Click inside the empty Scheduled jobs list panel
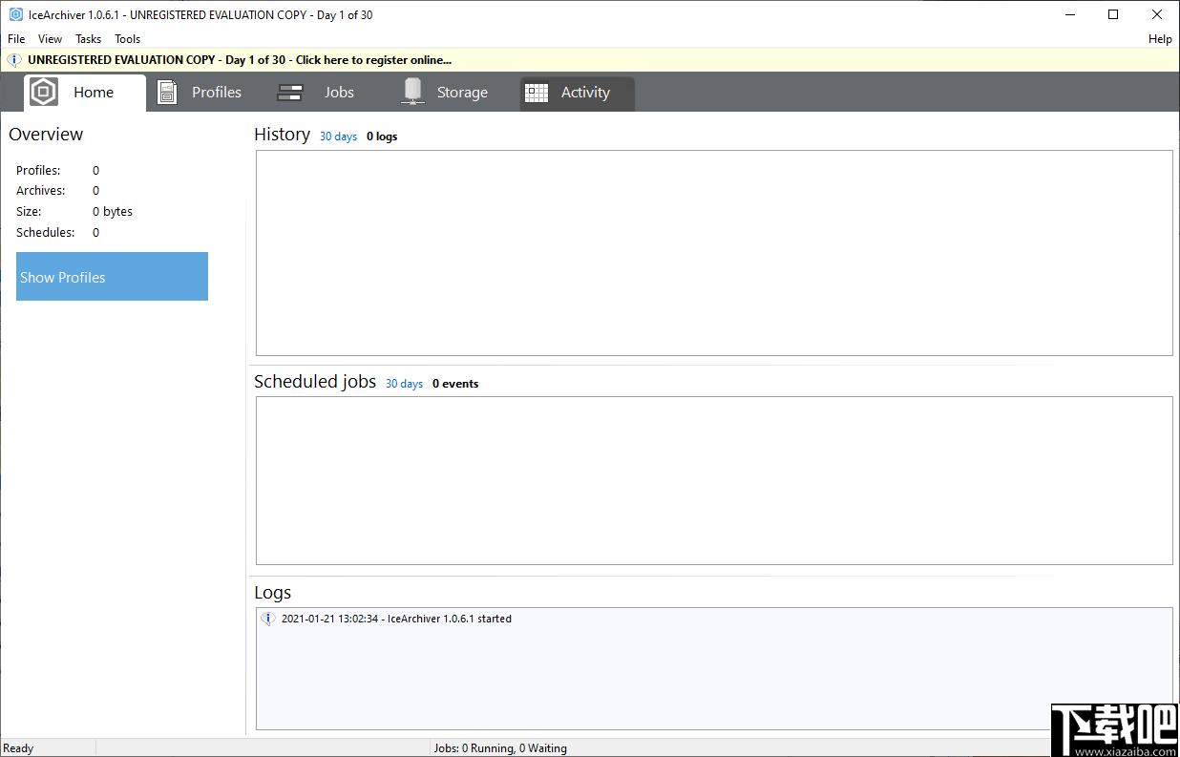 pos(714,480)
